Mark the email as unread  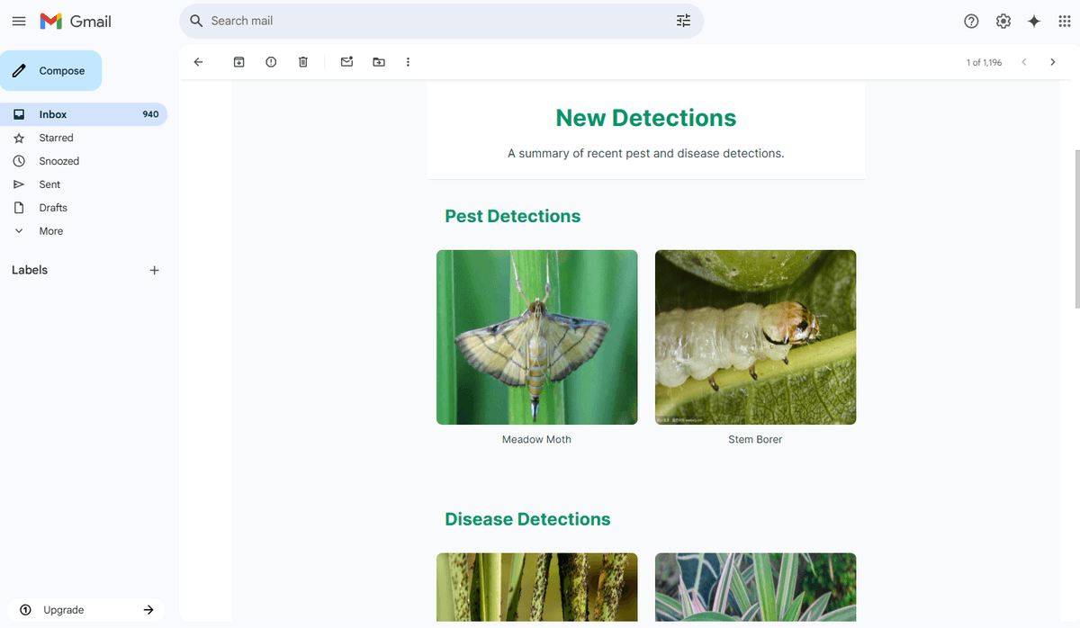pyautogui.click(x=346, y=62)
